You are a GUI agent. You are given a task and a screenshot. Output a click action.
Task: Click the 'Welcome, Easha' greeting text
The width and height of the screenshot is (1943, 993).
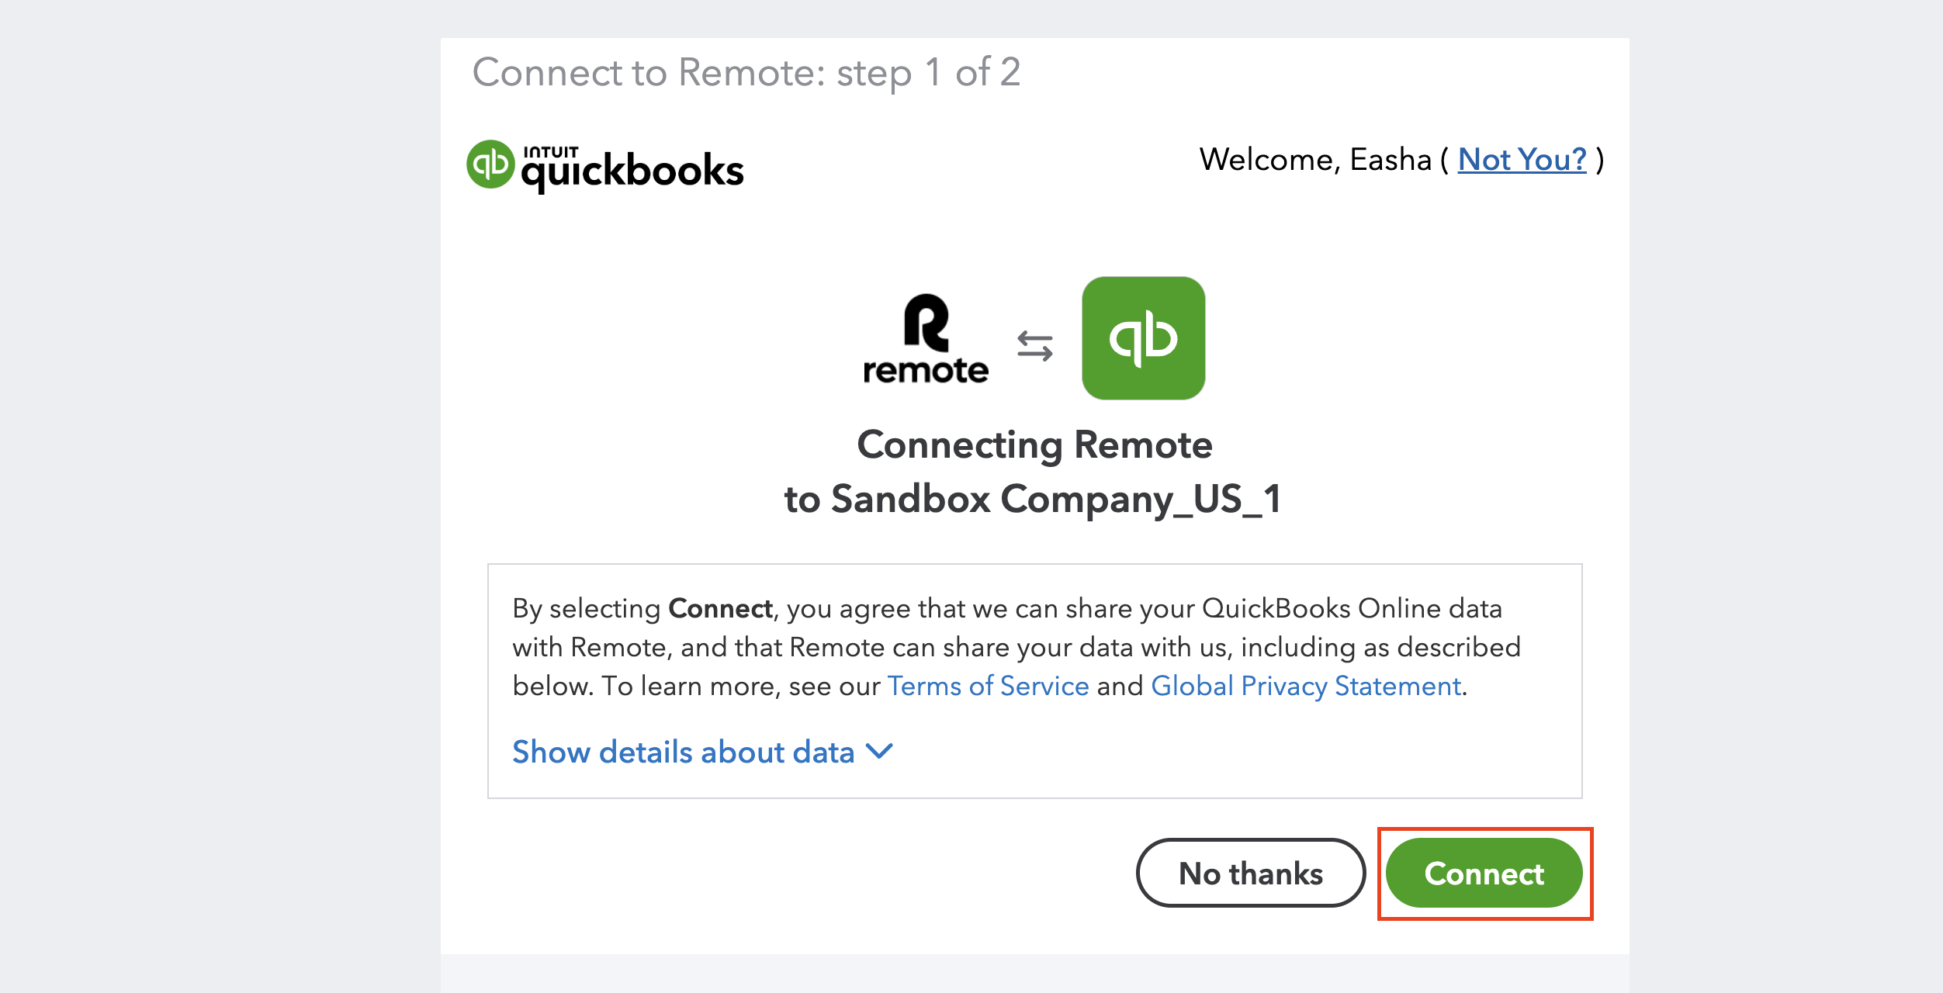1315,159
